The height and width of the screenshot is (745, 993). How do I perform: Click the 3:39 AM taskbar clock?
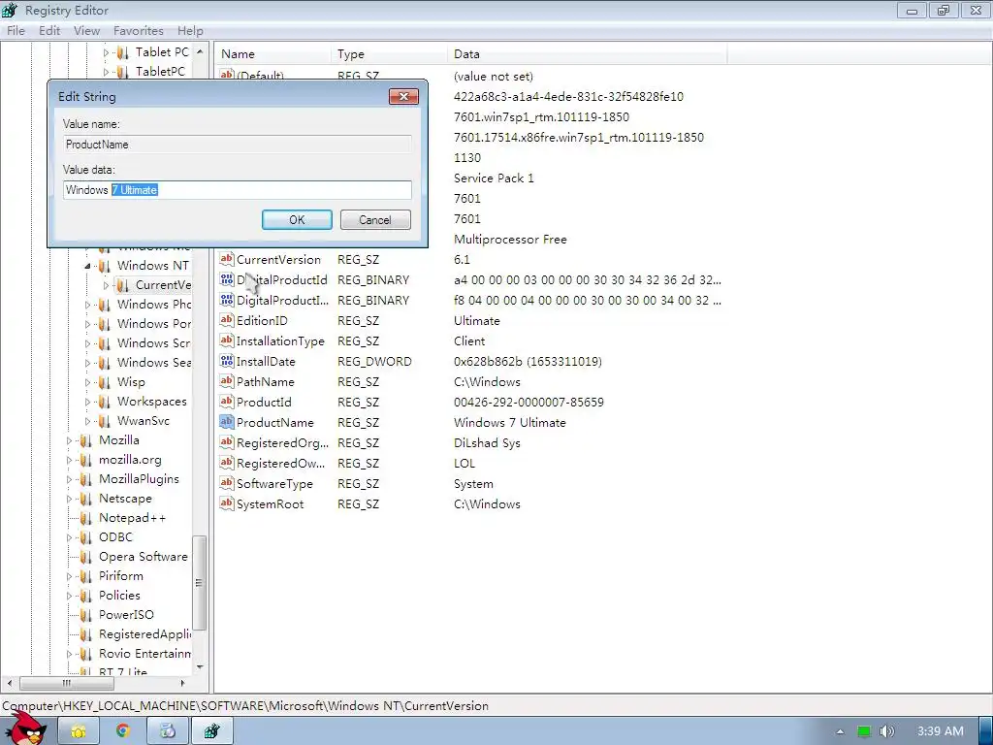pyautogui.click(x=941, y=731)
